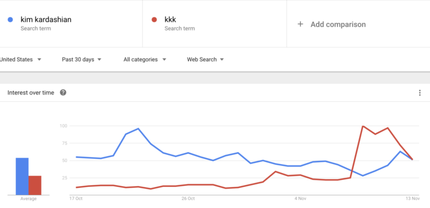This screenshot has height=208, width=430.
Task: Open the Web Search type dropdown
Action: pyautogui.click(x=205, y=59)
